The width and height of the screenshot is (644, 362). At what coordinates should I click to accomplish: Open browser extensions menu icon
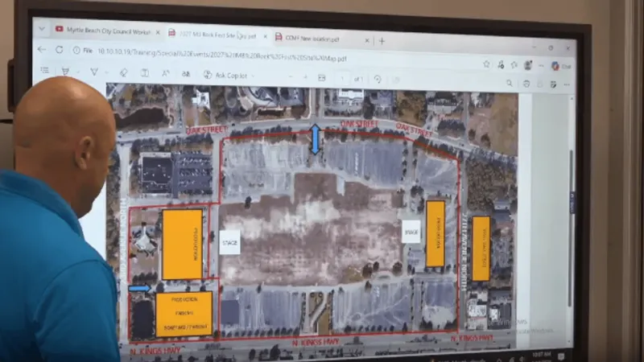[x=501, y=64]
